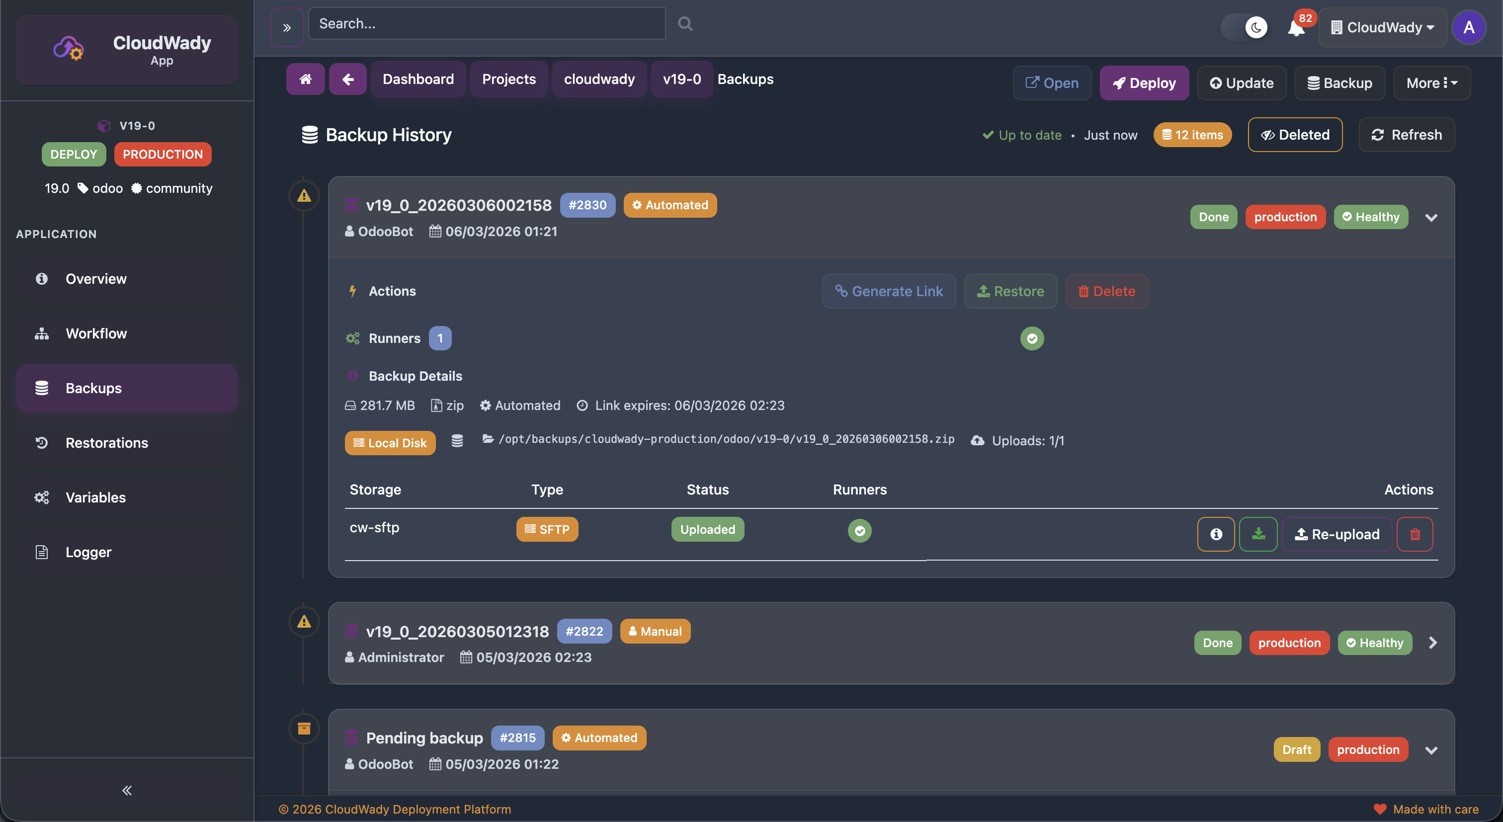Click the Re-upload button
The image size is (1503, 822).
click(1336, 534)
